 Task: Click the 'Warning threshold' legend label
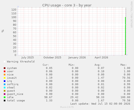point(21,62)
